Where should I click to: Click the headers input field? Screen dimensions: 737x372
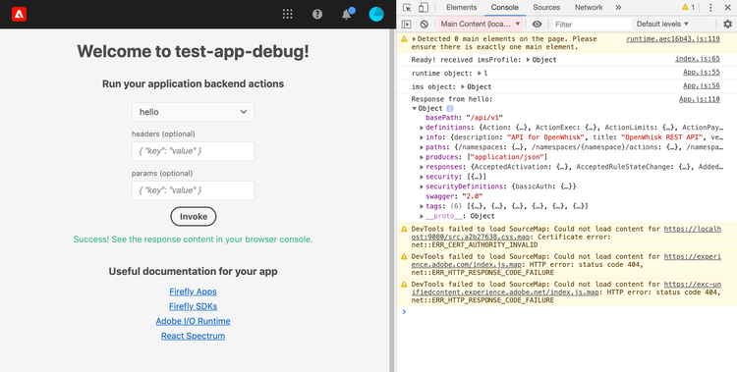point(194,151)
